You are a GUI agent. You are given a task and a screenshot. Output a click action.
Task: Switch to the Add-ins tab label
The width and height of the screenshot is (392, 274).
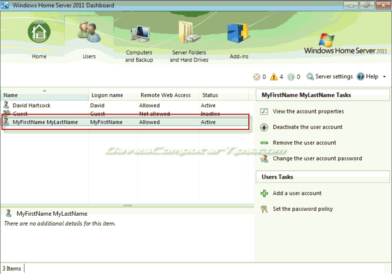(x=239, y=56)
